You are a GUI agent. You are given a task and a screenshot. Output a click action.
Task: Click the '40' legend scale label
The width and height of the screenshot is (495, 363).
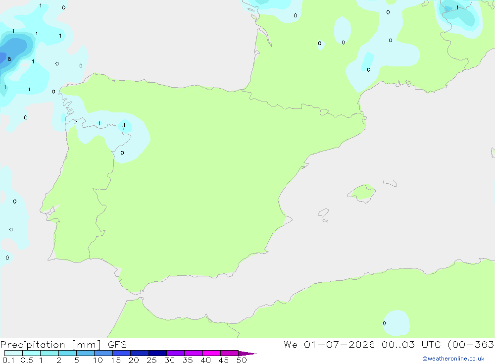(x=206, y=360)
